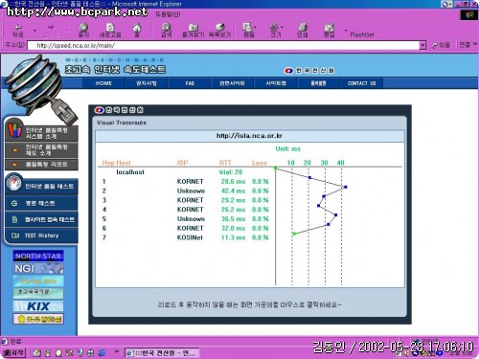Expand the quick launch overflow chevron
Image resolution: width=479 pixels, height=359 pixels.
[117, 351]
